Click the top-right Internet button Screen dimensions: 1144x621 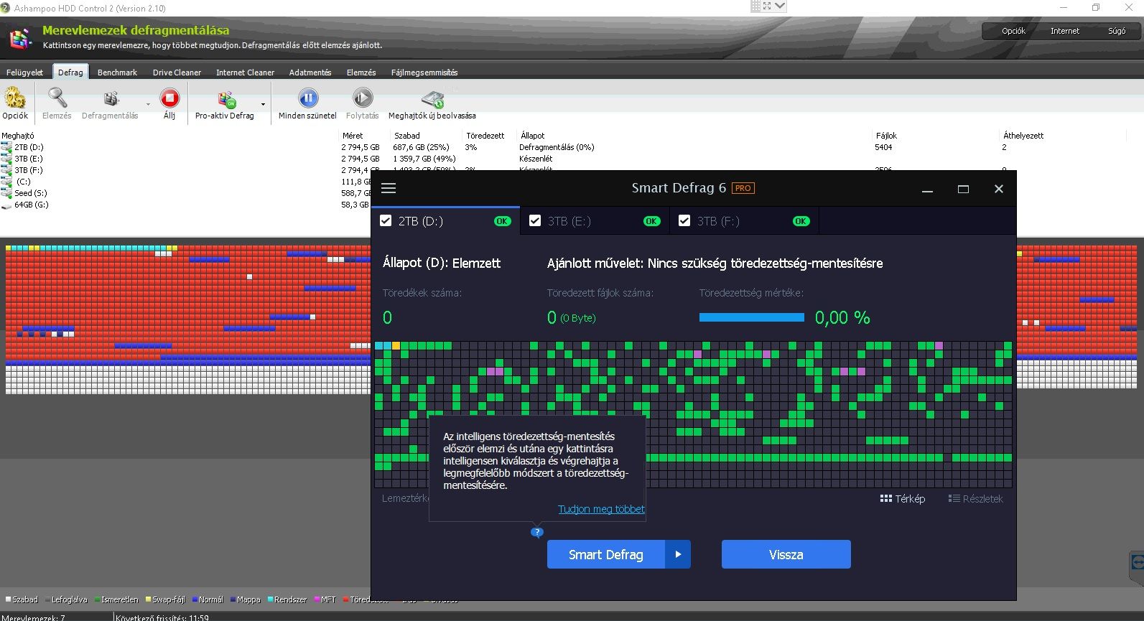pyautogui.click(x=1065, y=31)
